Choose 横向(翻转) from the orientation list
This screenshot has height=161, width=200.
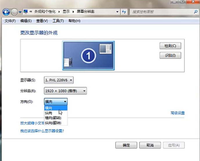[53, 118]
